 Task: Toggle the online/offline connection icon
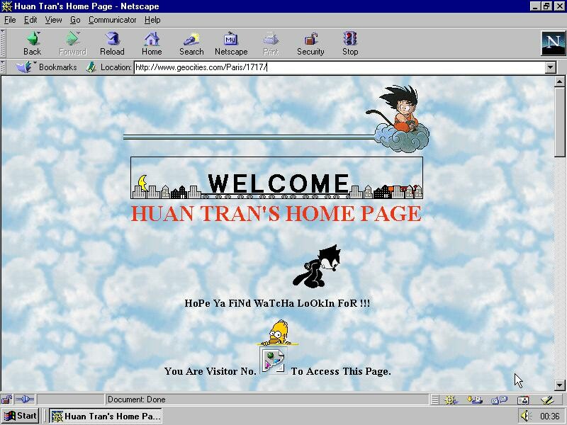(25, 399)
